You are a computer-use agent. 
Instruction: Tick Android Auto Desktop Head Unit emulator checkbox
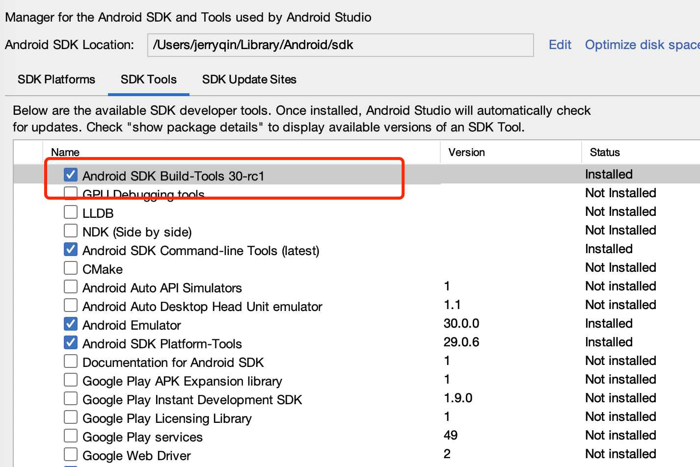71,305
